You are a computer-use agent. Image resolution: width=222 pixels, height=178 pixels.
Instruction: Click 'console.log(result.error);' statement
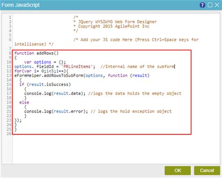pyautogui.click(x=56, y=111)
